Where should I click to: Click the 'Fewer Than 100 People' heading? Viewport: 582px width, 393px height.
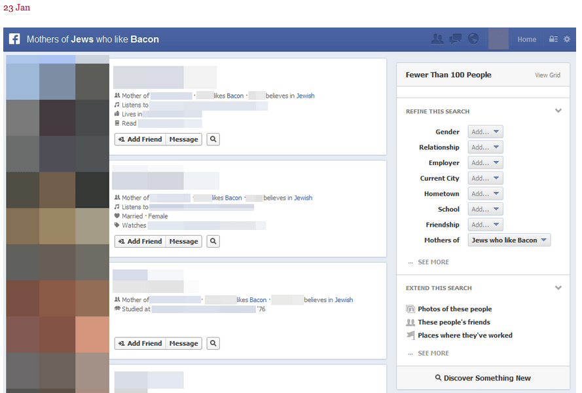(448, 75)
